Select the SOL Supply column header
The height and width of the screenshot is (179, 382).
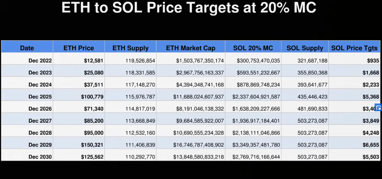pos(305,48)
